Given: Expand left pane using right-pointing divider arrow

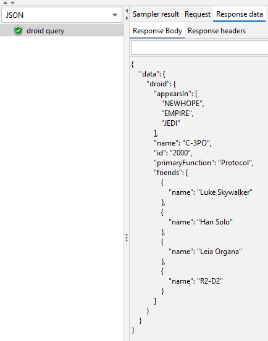Looking at the screenshot, I should [x=127, y=18].
